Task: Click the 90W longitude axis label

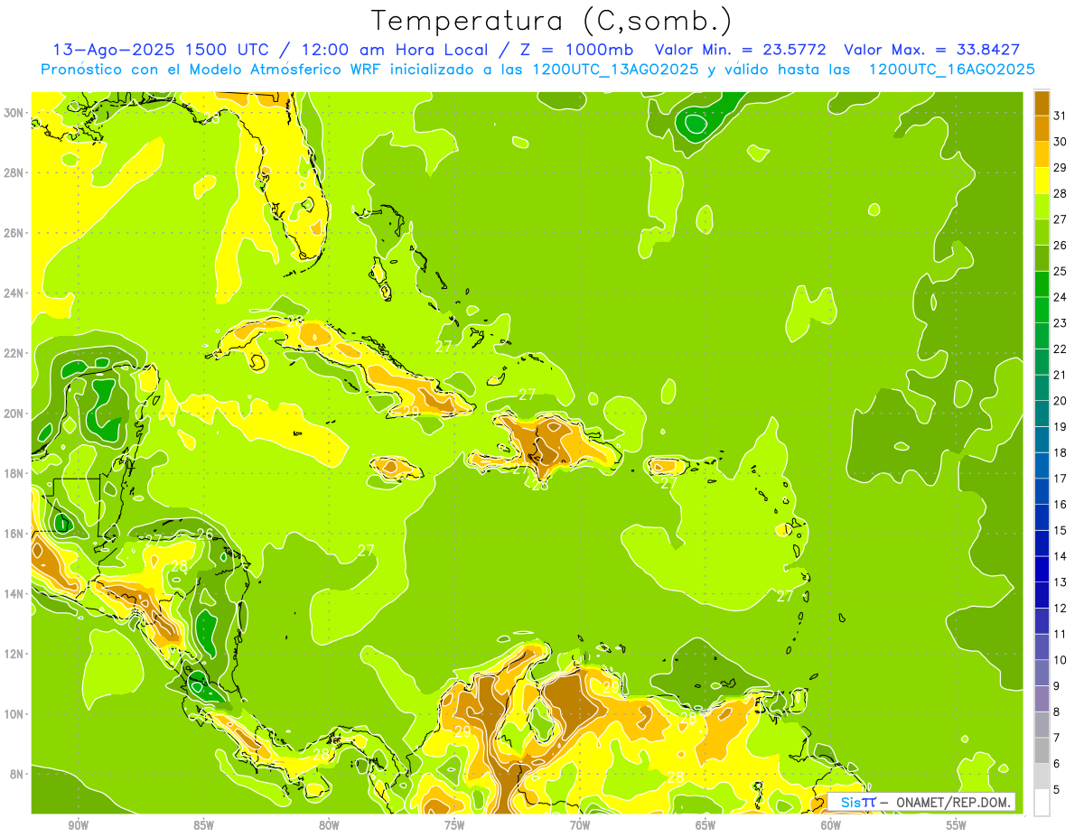Action: tap(79, 825)
